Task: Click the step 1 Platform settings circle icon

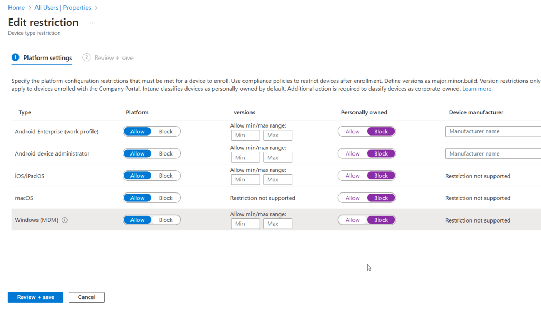Action: pos(15,57)
